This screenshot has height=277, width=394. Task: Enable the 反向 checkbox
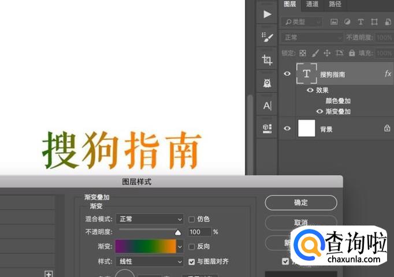(191, 246)
